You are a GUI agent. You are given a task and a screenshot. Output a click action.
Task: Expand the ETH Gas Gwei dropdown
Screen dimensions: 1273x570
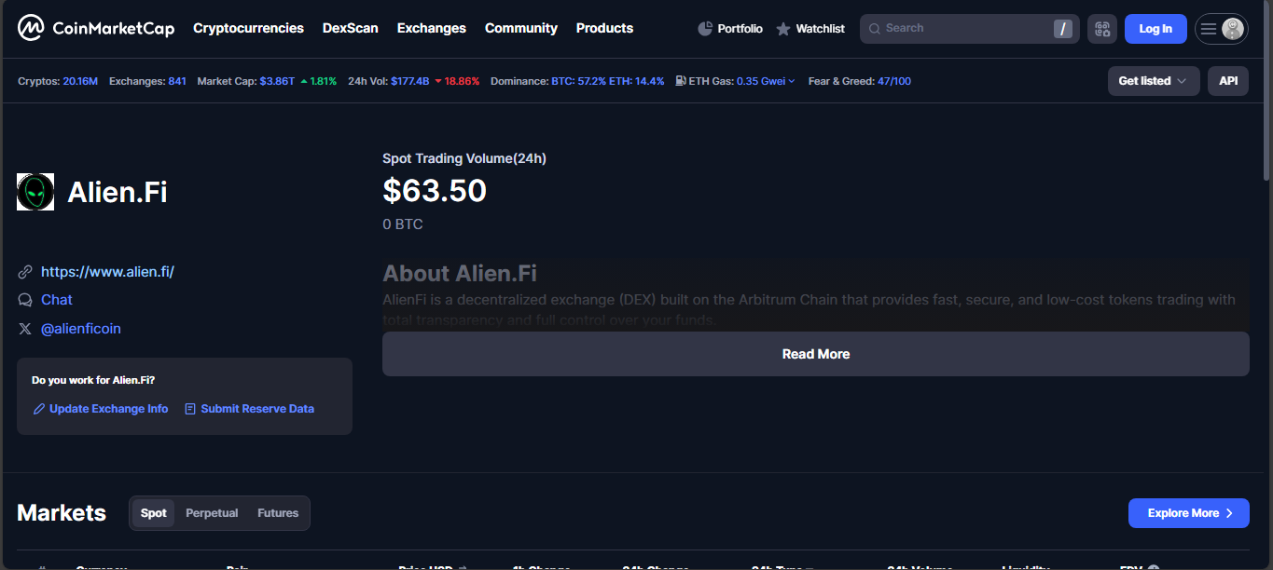pos(765,81)
